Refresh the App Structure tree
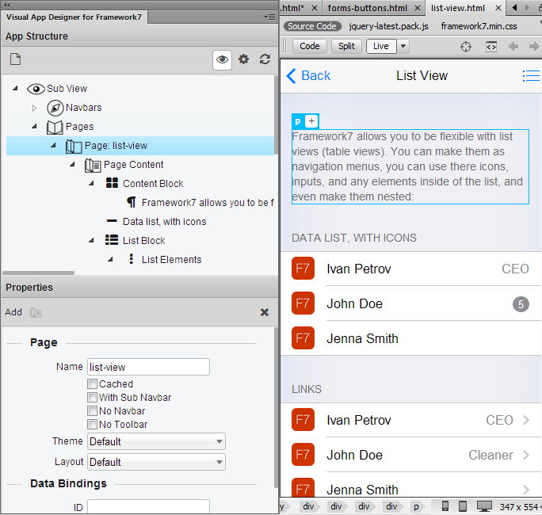 [x=265, y=59]
